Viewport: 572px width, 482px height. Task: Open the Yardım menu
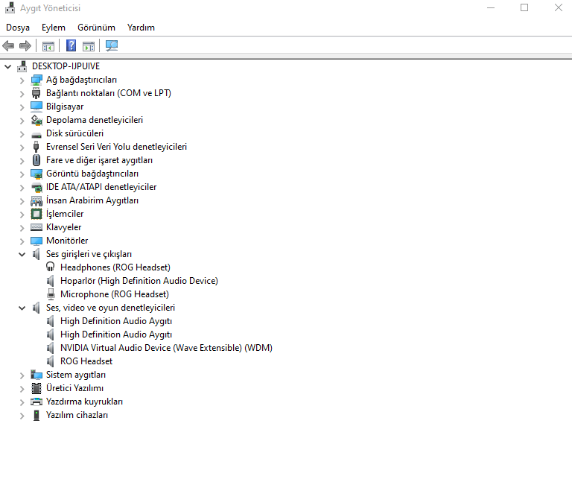point(141,28)
